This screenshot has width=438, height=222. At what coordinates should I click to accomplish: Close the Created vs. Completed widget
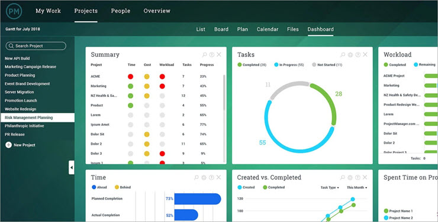365,178
